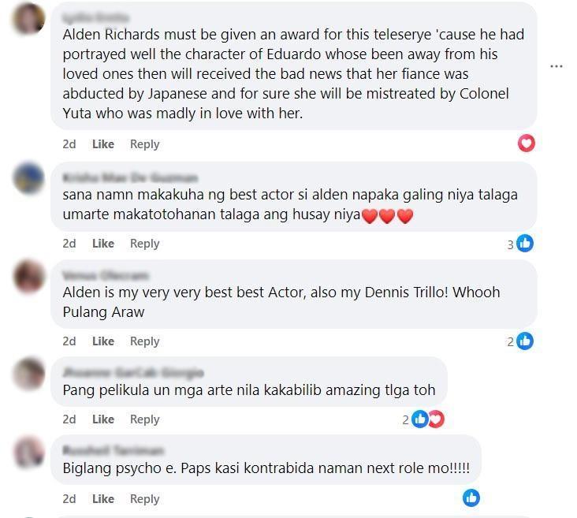Click commenter name above Pang pelikula comment
The width and height of the screenshot is (577, 518).
point(133,373)
